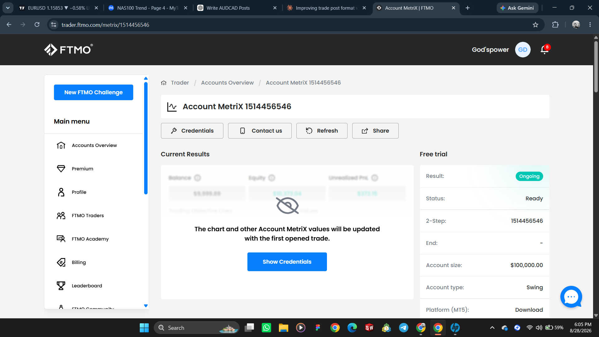Open Figma from the taskbar
599x337 pixels.
(318, 328)
